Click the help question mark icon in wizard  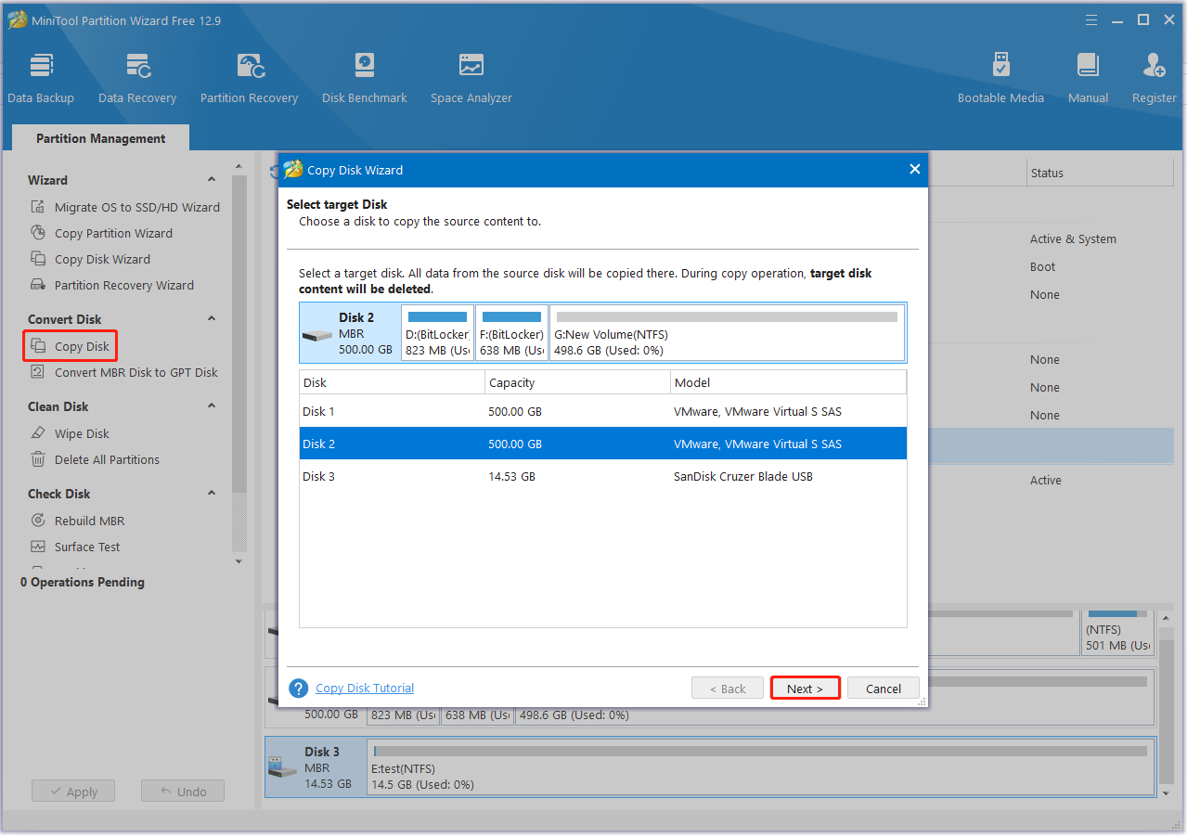(x=298, y=689)
